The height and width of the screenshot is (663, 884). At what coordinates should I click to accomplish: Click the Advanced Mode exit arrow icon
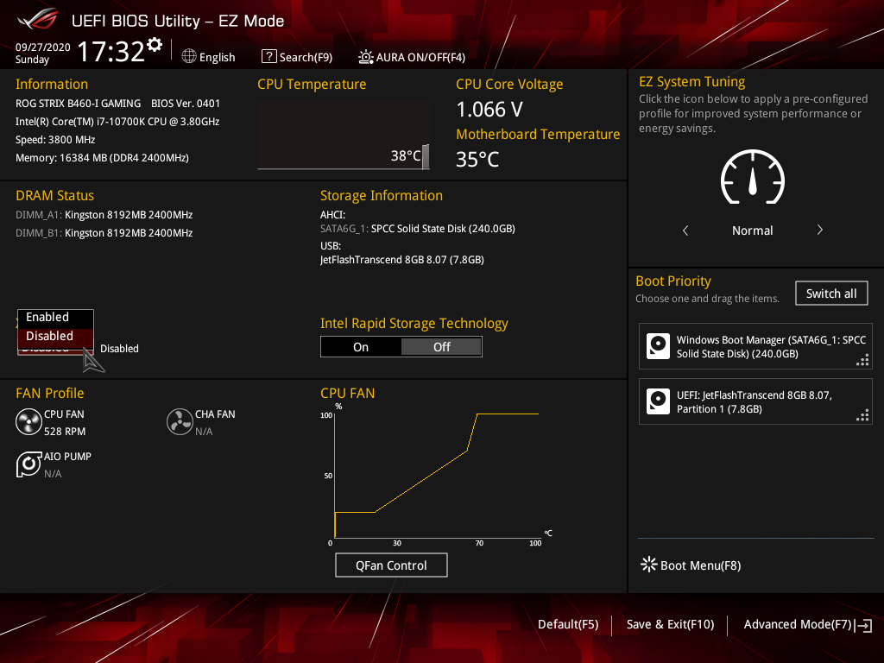point(863,625)
